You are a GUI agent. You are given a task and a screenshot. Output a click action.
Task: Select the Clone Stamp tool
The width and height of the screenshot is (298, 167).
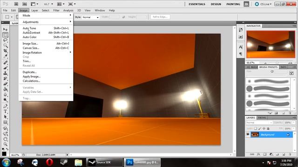click(x=5, y=73)
